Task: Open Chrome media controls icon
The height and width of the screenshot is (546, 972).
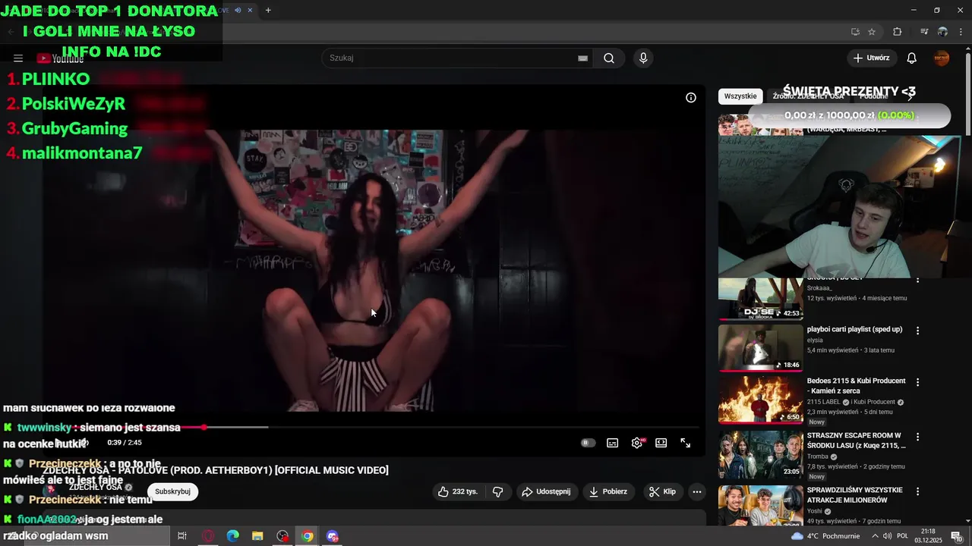Action: point(924,32)
